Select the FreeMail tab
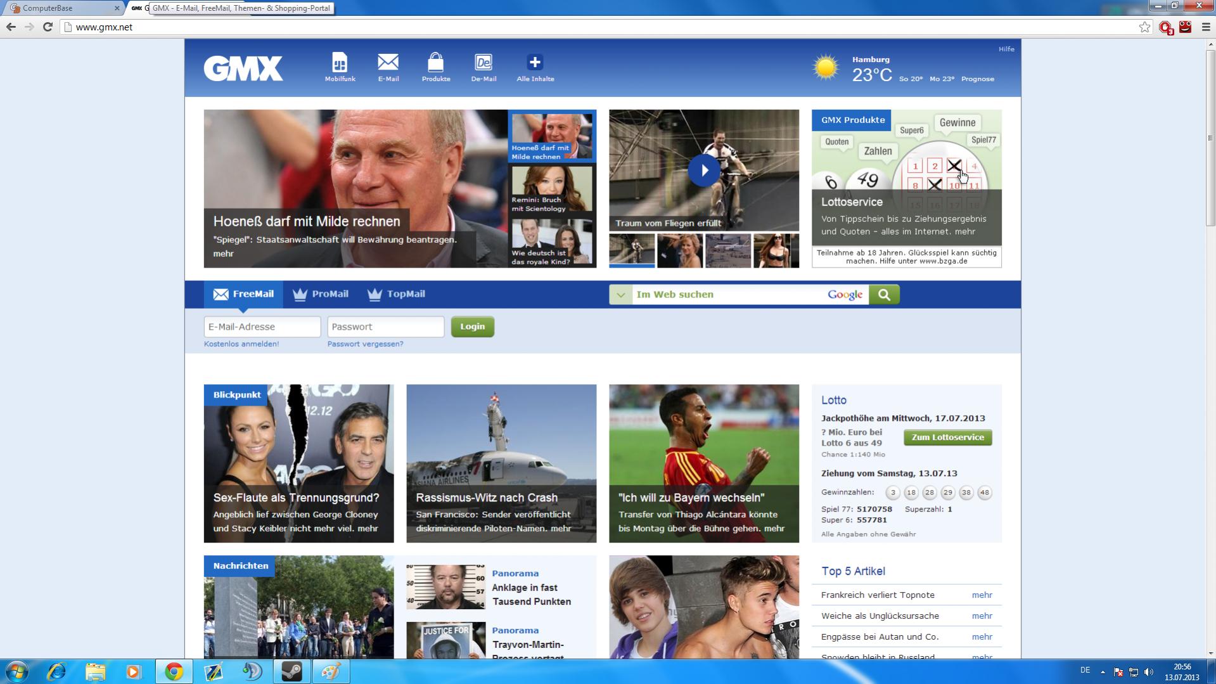The image size is (1216, 684). pyautogui.click(x=243, y=294)
